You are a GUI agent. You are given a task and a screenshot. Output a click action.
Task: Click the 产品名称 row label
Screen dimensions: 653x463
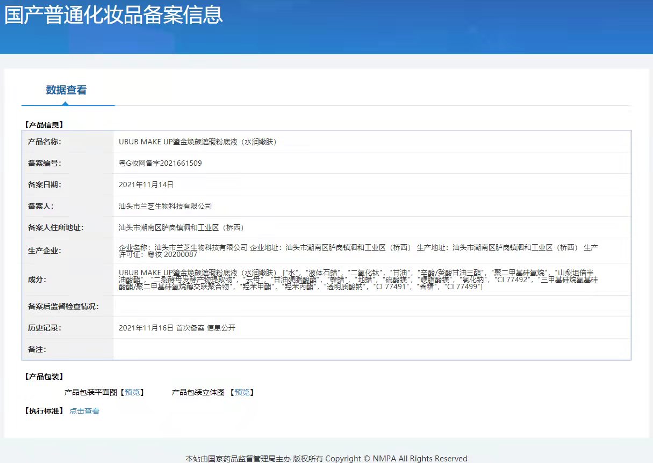(45, 142)
